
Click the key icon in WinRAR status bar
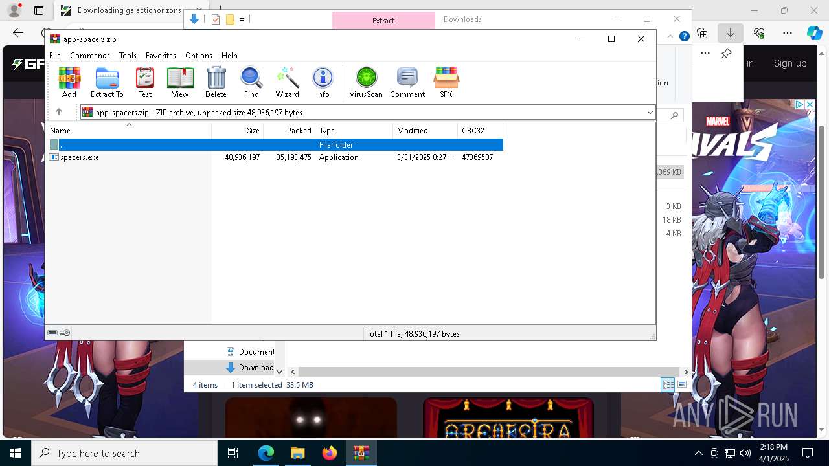(x=65, y=333)
